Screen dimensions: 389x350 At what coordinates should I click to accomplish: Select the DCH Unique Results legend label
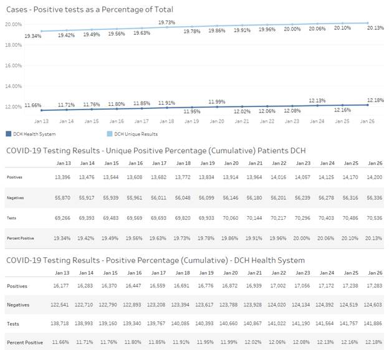(133, 134)
